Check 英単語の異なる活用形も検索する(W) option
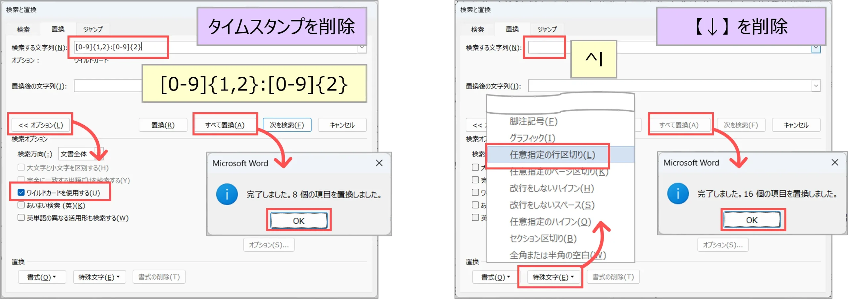The width and height of the screenshot is (848, 299). click(x=21, y=218)
